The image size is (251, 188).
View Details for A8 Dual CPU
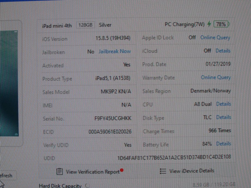tap(223, 104)
